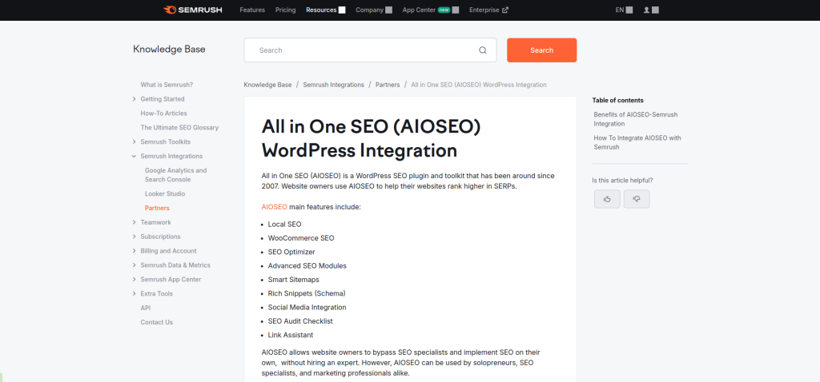Screen dimensions: 820x382
Task: Click the thumbs up helpful icon
Action: [x=607, y=198]
